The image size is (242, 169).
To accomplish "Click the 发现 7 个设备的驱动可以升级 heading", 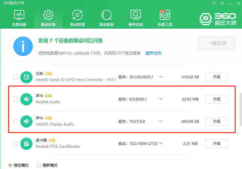I will click(70, 41).
